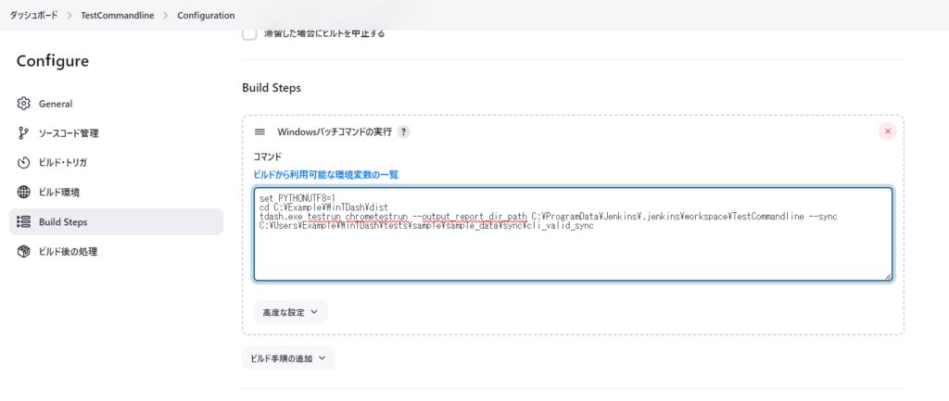
Task: Click the source code management branch icon
Action: click(24, 133)
